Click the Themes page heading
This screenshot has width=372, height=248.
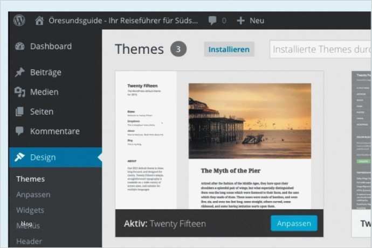[x=139, y=49]
